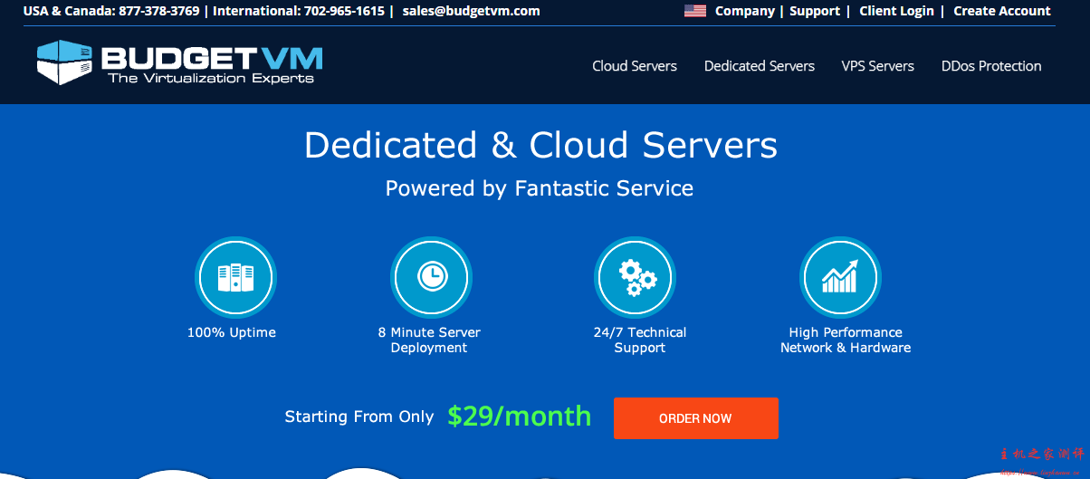
Task: Open the Support link in top bar
Action: (815, 12)
